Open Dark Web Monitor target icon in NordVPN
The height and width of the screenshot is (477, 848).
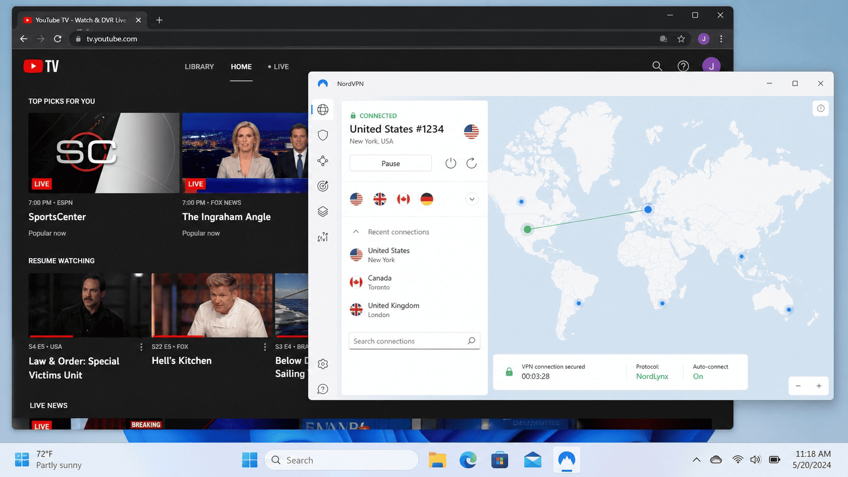pyautogui.click(x=323, y=186)
